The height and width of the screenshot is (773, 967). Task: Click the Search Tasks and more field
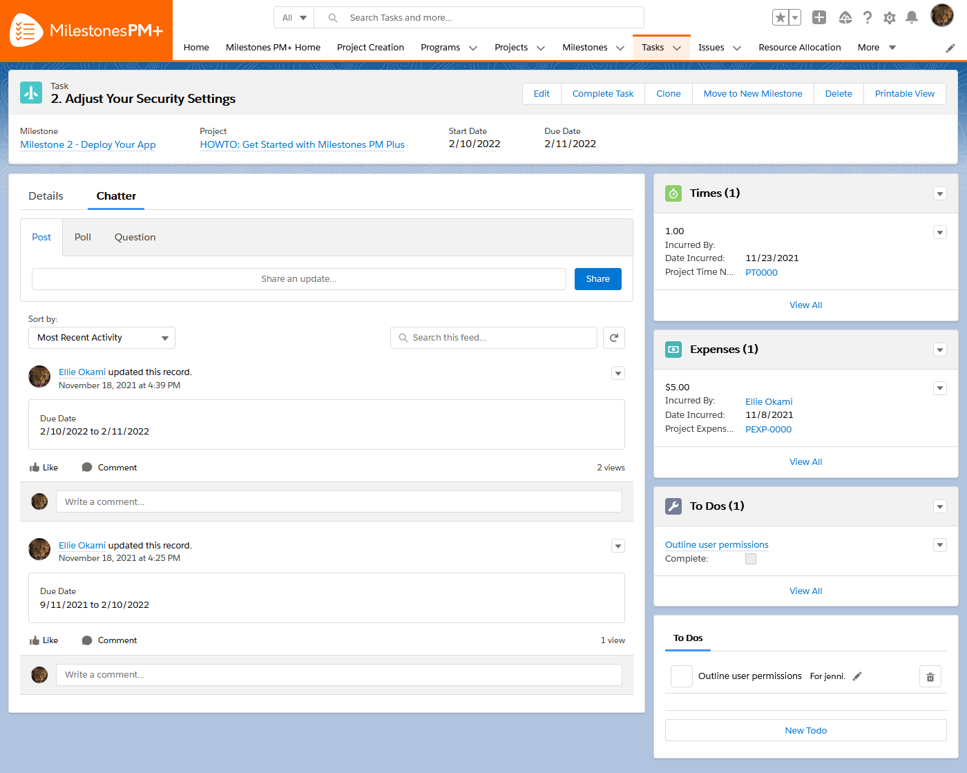click(x=479, y=18)
